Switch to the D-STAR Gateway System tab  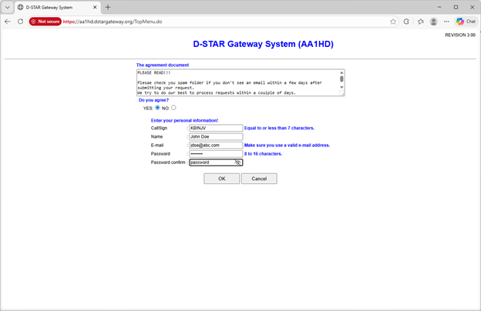tap(54, 7)
